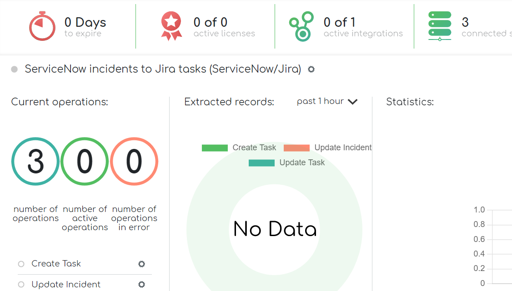Open the Update Incident settings gear
This screenshot has height=291, width=512.
141,284
